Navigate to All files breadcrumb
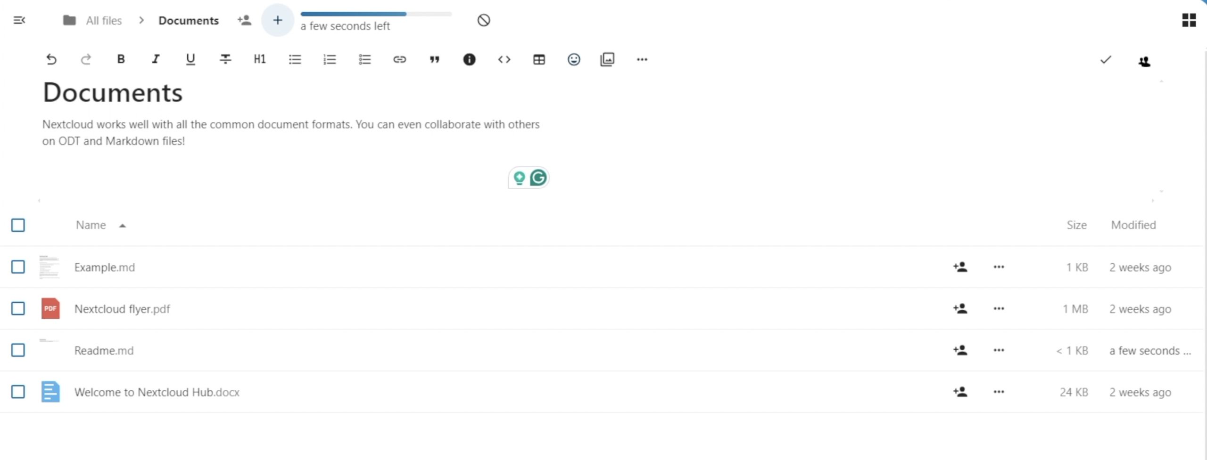The image size is (1207, 460). tap(103, 21)
